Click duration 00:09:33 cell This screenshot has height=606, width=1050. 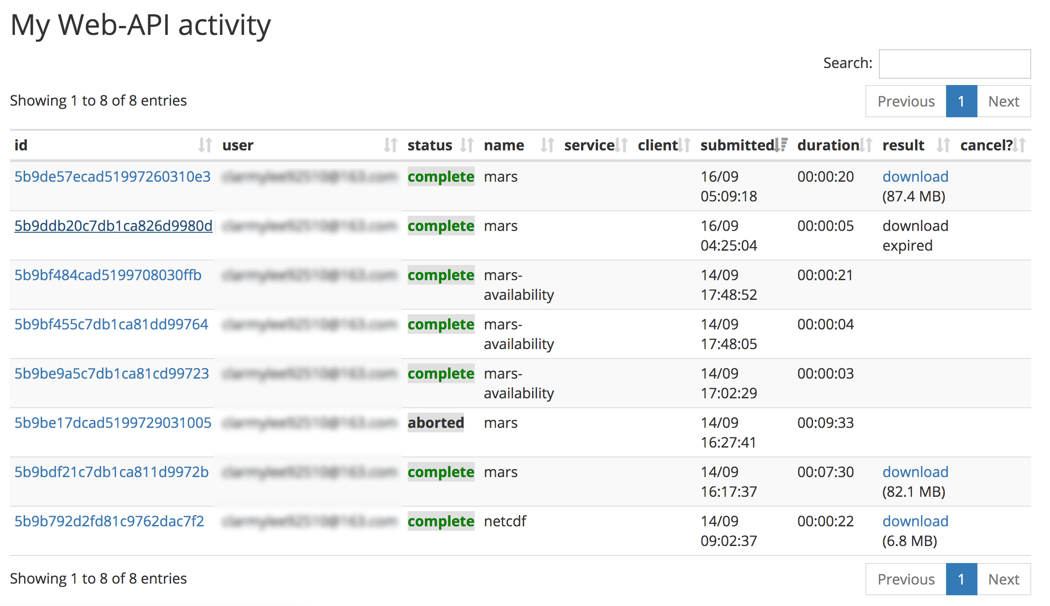tap(826, 423)
